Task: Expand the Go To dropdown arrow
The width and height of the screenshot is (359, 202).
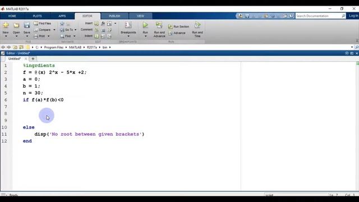Action: [76, 30]
